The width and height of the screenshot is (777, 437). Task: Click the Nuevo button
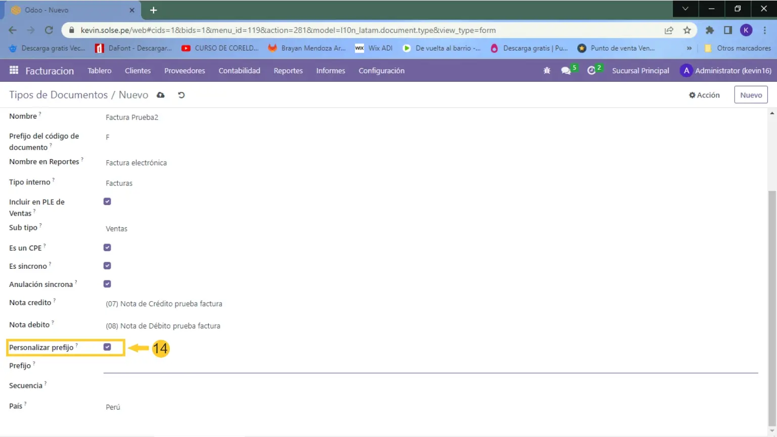tap(751, 95)
